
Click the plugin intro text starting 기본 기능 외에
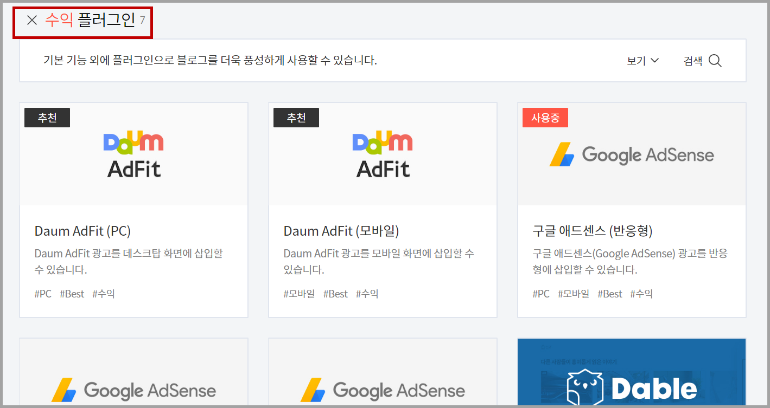tap(210, 60)
